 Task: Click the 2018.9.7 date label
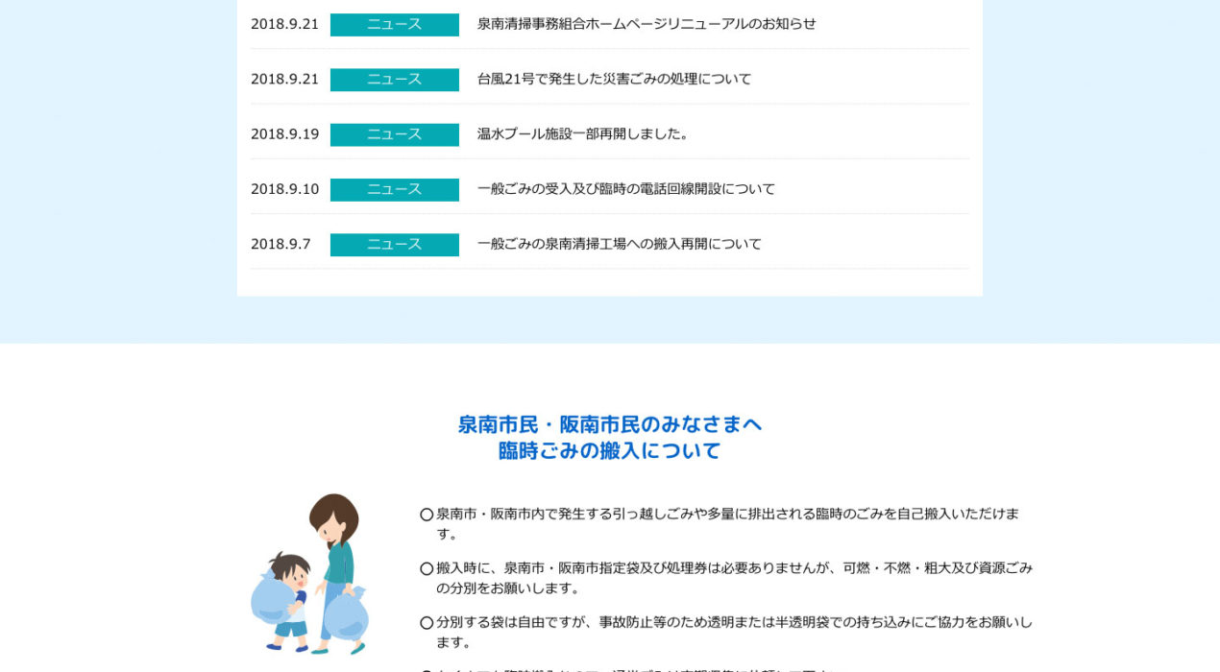(281, 244)
